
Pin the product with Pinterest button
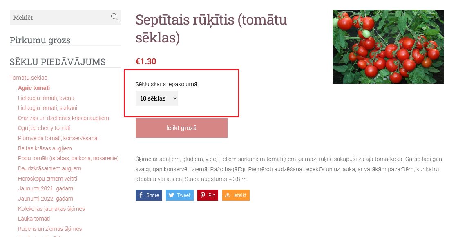(x=208, y=195)
